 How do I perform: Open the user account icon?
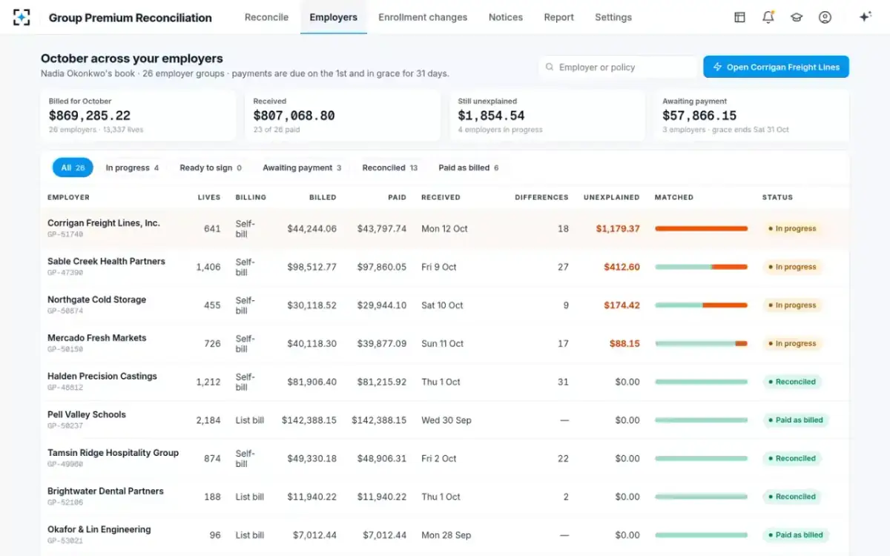point(825,17)
